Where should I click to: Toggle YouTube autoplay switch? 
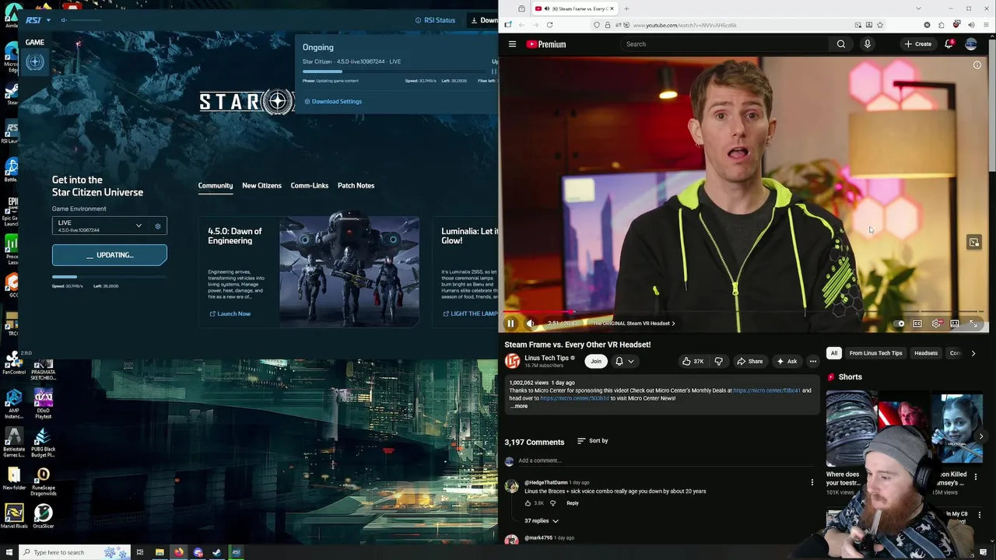[900, 324]
